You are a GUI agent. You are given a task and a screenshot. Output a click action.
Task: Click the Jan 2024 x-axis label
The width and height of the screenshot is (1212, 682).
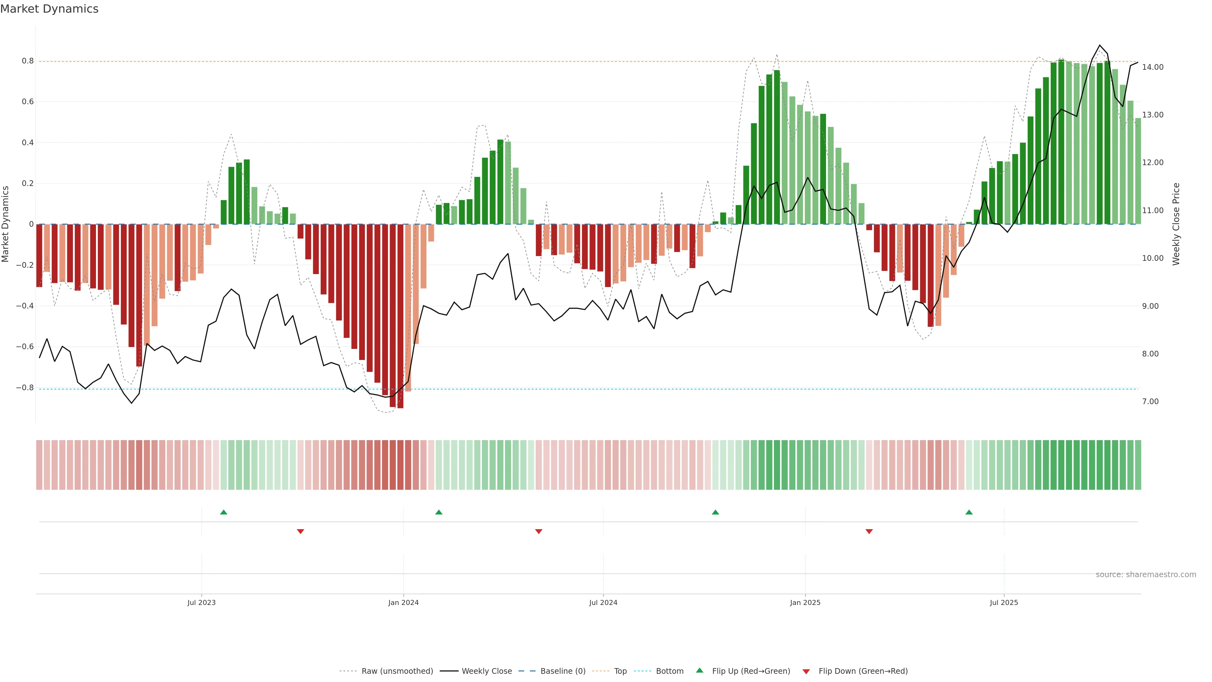[x=403, y=602]
